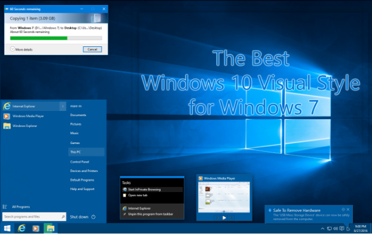
Task: Click the copy dialog title bar icon
Action: [7, 9]
